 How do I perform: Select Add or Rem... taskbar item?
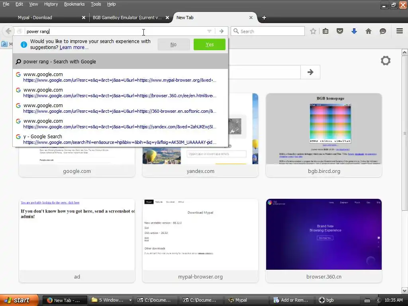coord(293,300)
